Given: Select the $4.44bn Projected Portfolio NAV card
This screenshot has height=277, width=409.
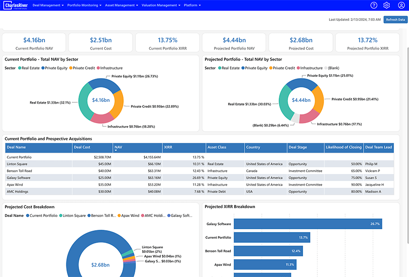Looking at the screenshot, I should coord(234,43).
